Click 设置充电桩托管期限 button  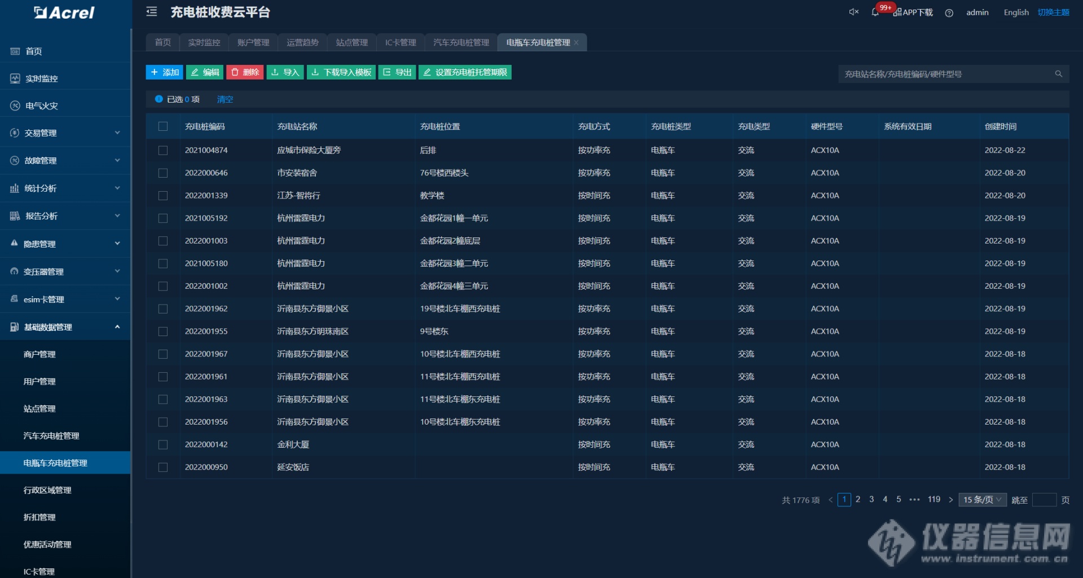(465, 72)
